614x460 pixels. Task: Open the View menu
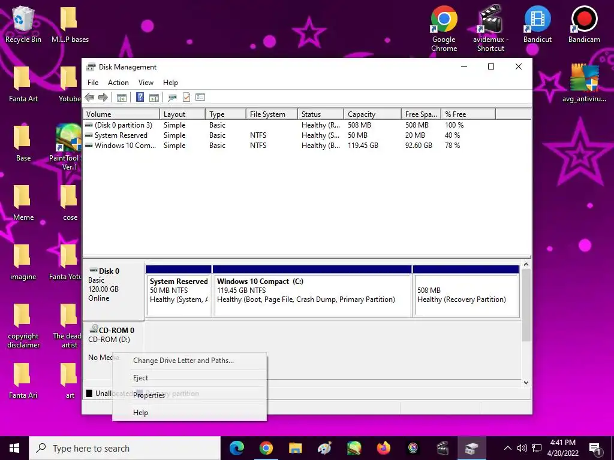coord(146,83)
